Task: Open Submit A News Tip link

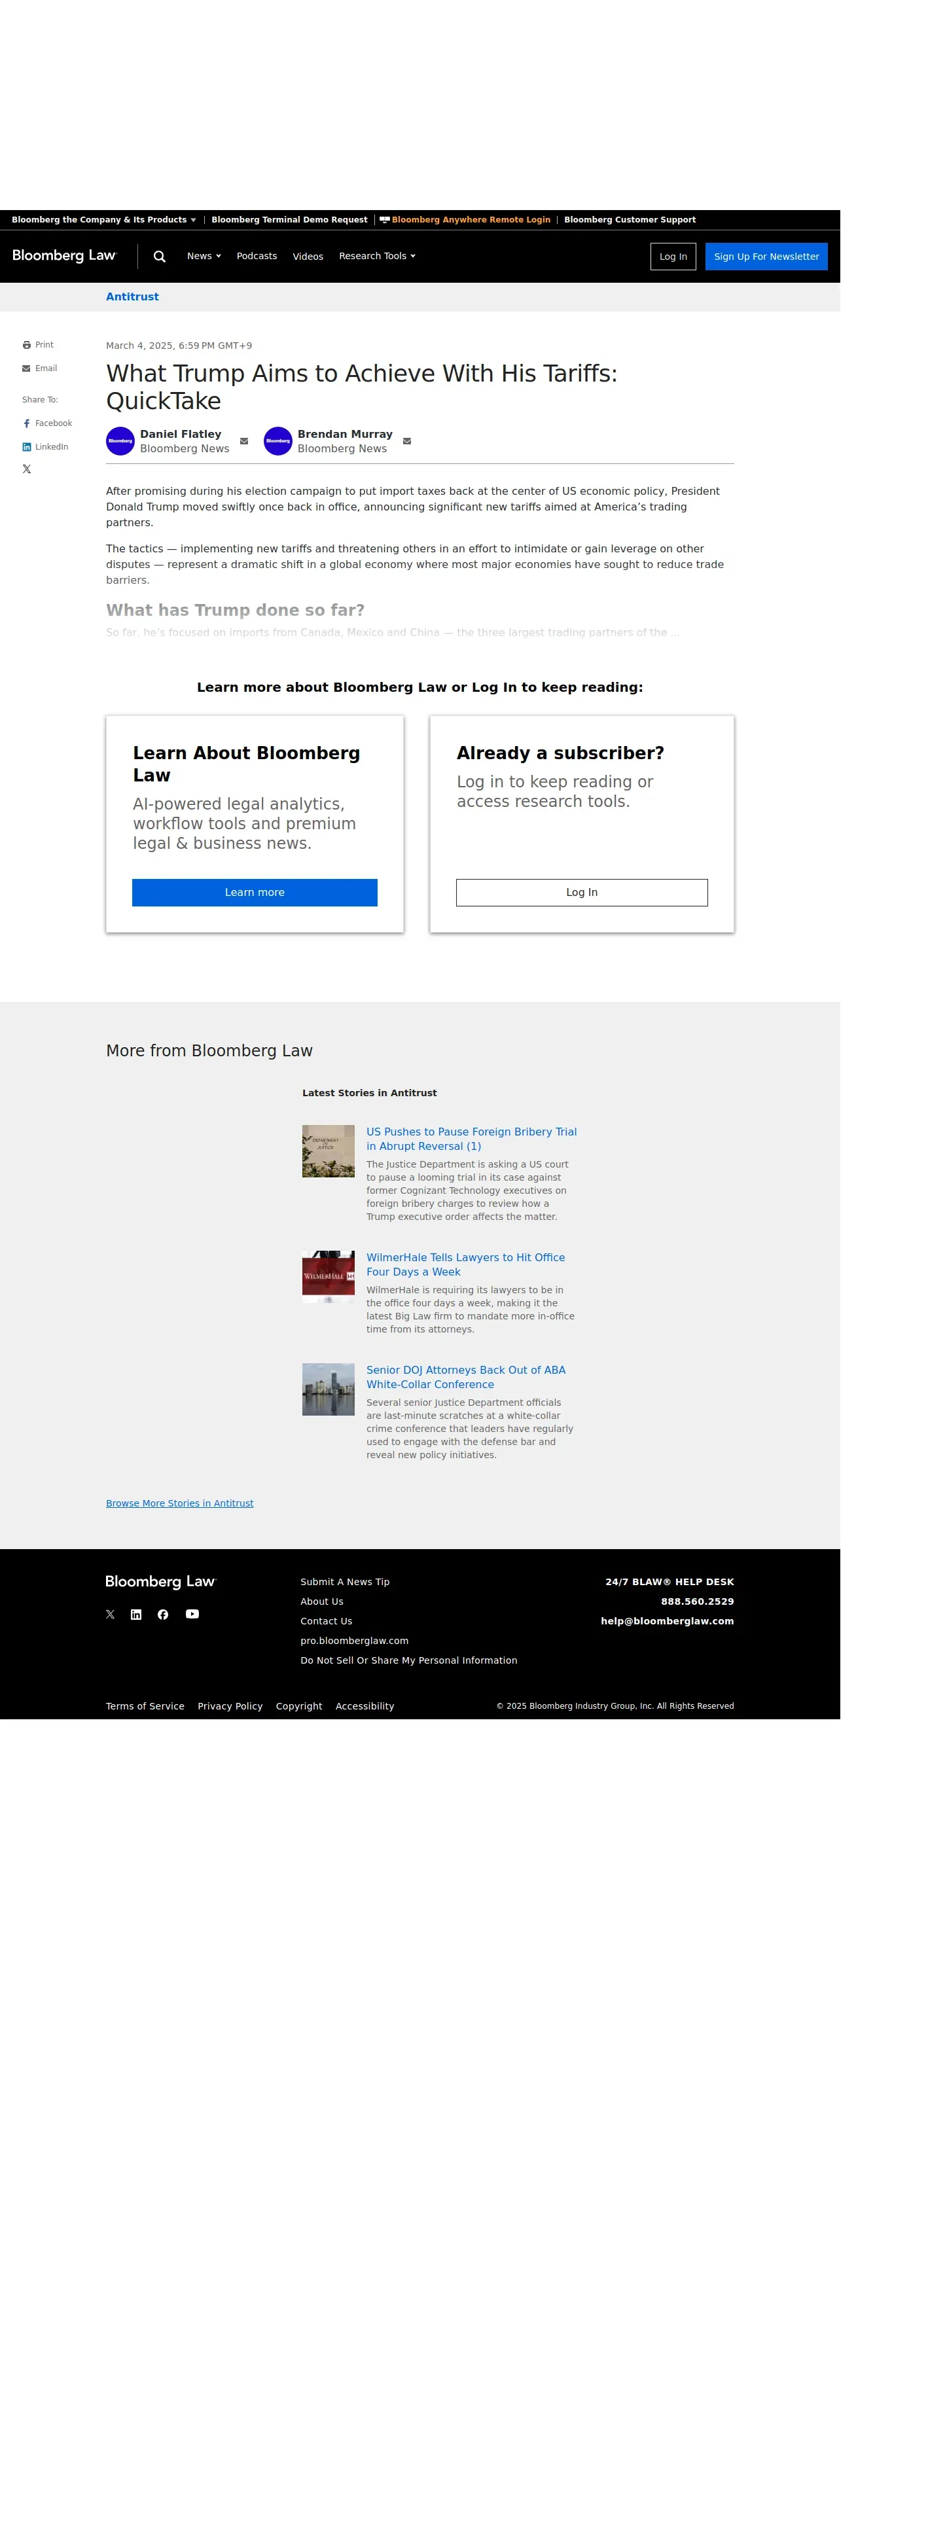Action: coord(345,1581)
